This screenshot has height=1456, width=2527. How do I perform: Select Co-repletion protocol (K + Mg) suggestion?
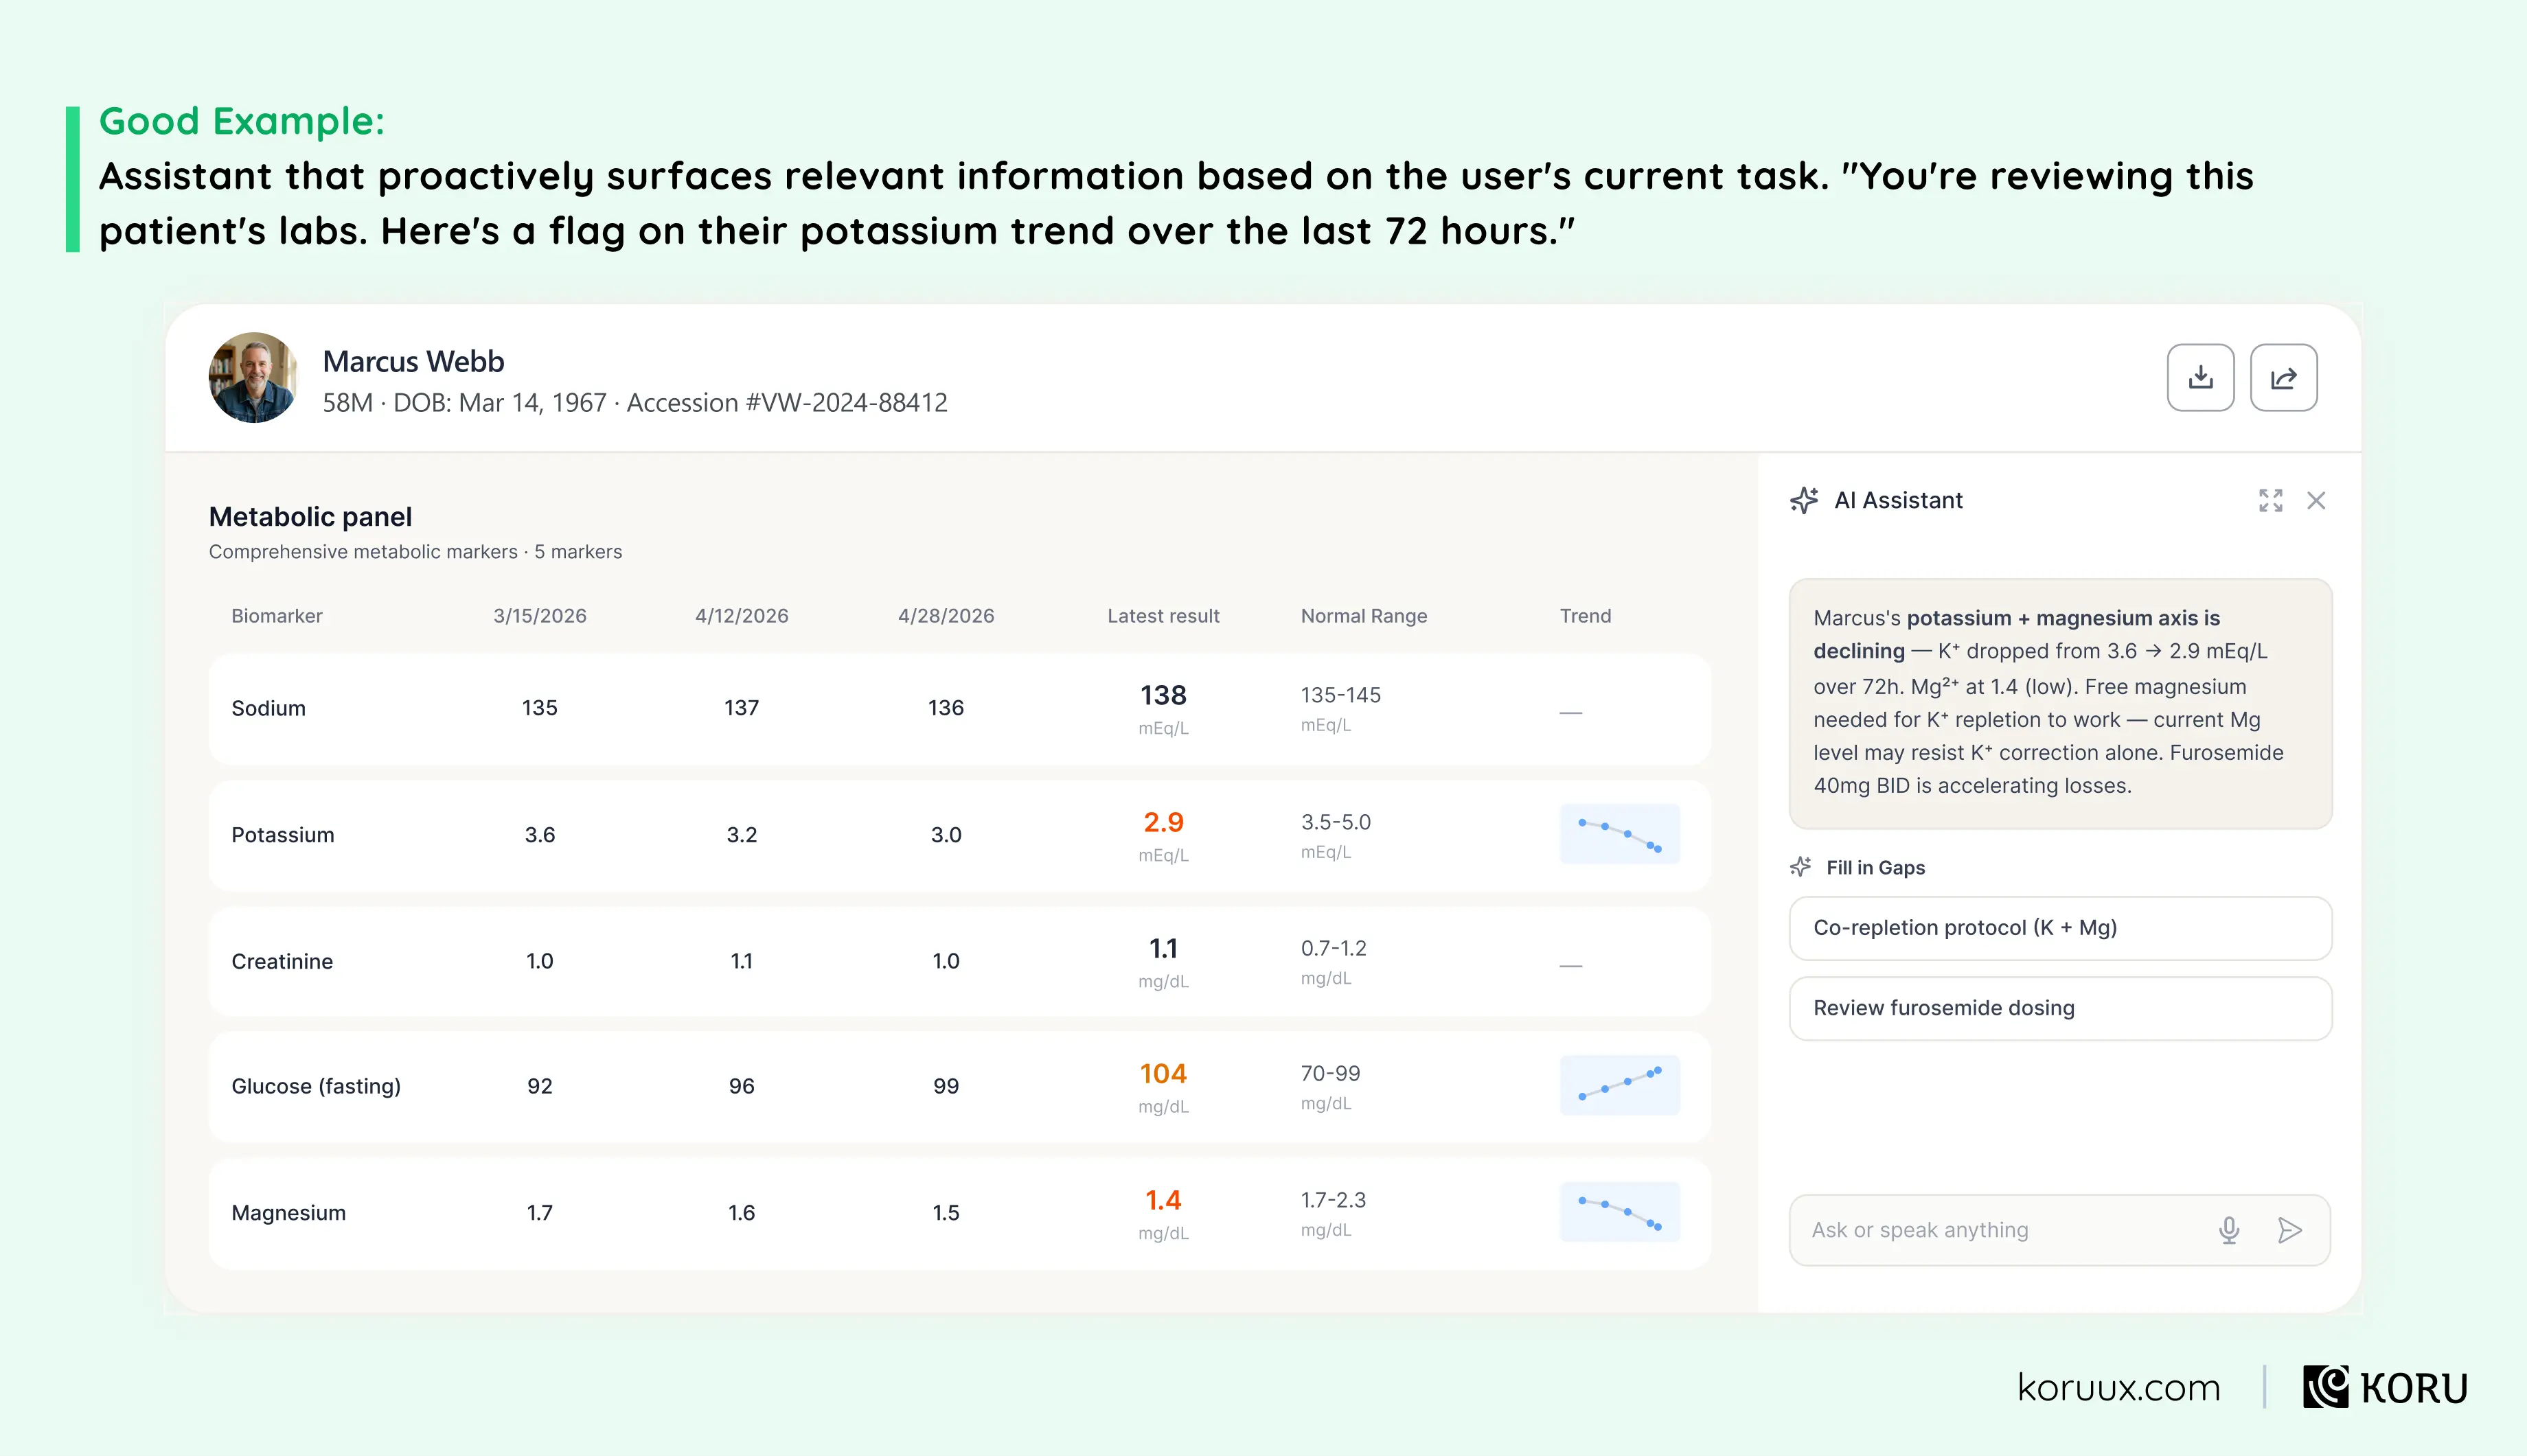tap(2060, 928)
